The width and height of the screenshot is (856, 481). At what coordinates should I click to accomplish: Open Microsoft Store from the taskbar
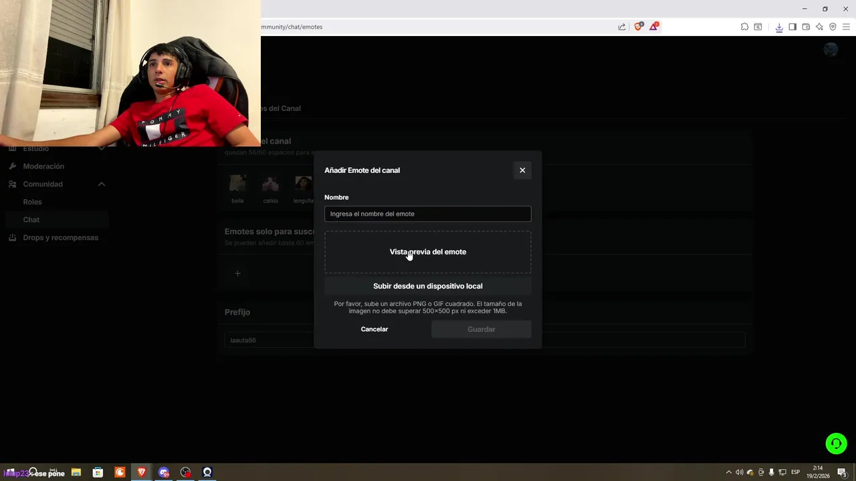click(x=98, y=472)
